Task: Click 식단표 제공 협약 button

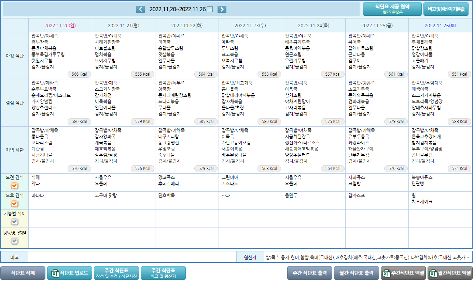Action: point(392,9)
